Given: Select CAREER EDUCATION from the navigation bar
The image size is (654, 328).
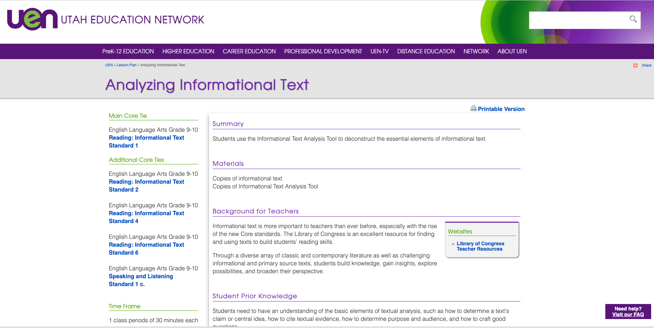Looking at the screenshot, I should coord(249,51).
